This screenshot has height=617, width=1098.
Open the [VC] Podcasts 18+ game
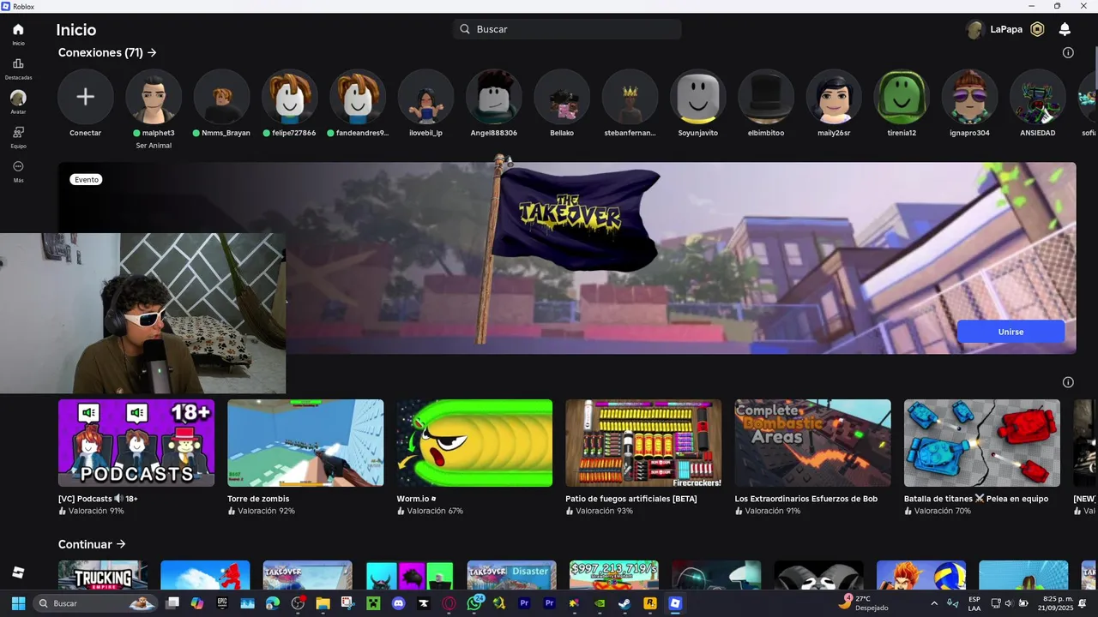(x=136, y=443)
